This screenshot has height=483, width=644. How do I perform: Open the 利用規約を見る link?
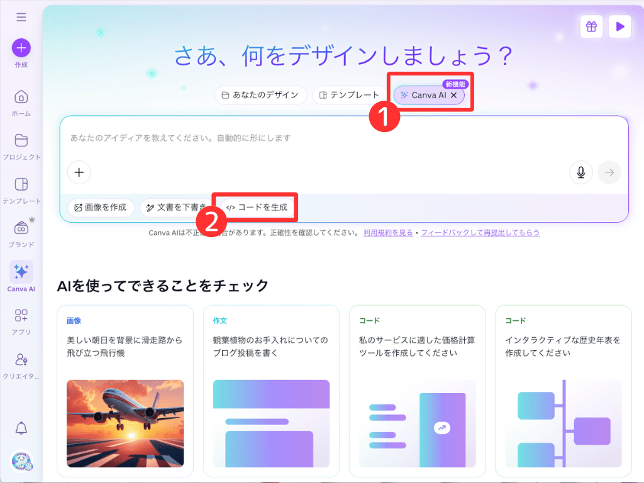pos(388,233)
